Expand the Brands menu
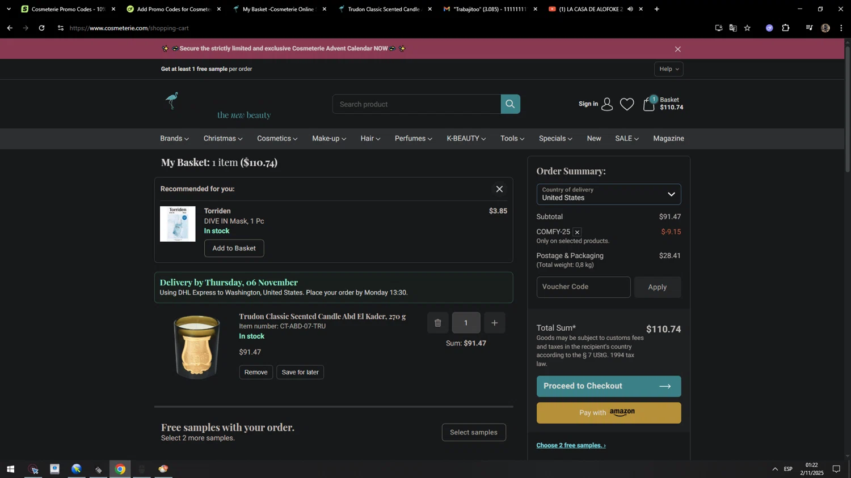Image resolution: width=851 pixels, height=478 pixels. tap(174, 139)
